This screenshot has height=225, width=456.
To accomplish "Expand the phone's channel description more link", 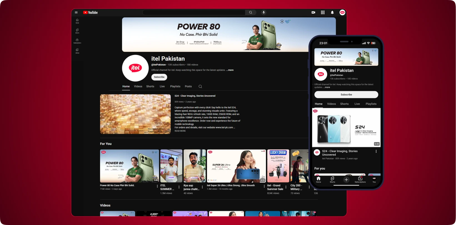I will tap(327, 87).
